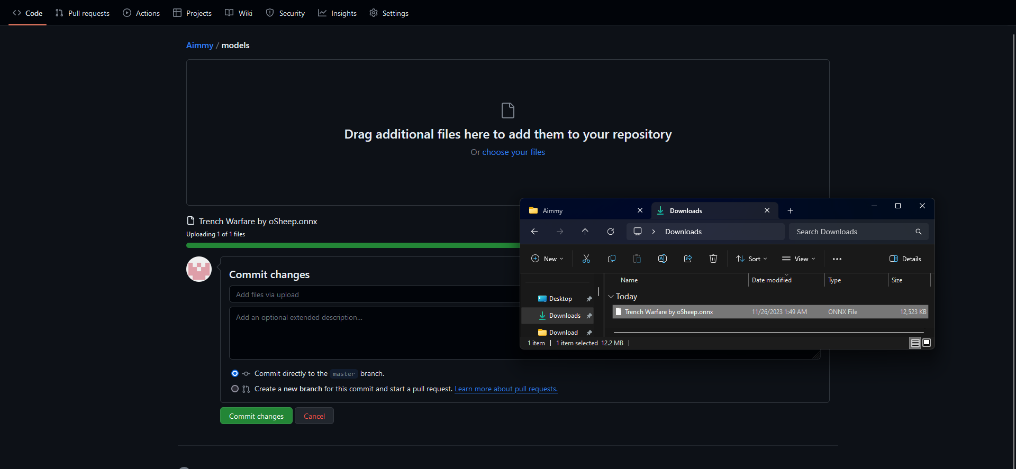The height and width of the screenshot is (469, 1016).
Task: Select Trench Warfare by oSheep.onnx in Explorer
Action: click(770, 312)
